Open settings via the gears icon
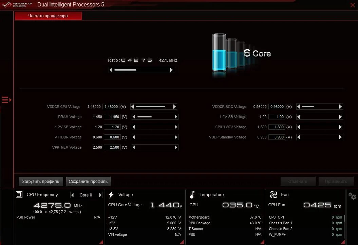 point(352,196)
